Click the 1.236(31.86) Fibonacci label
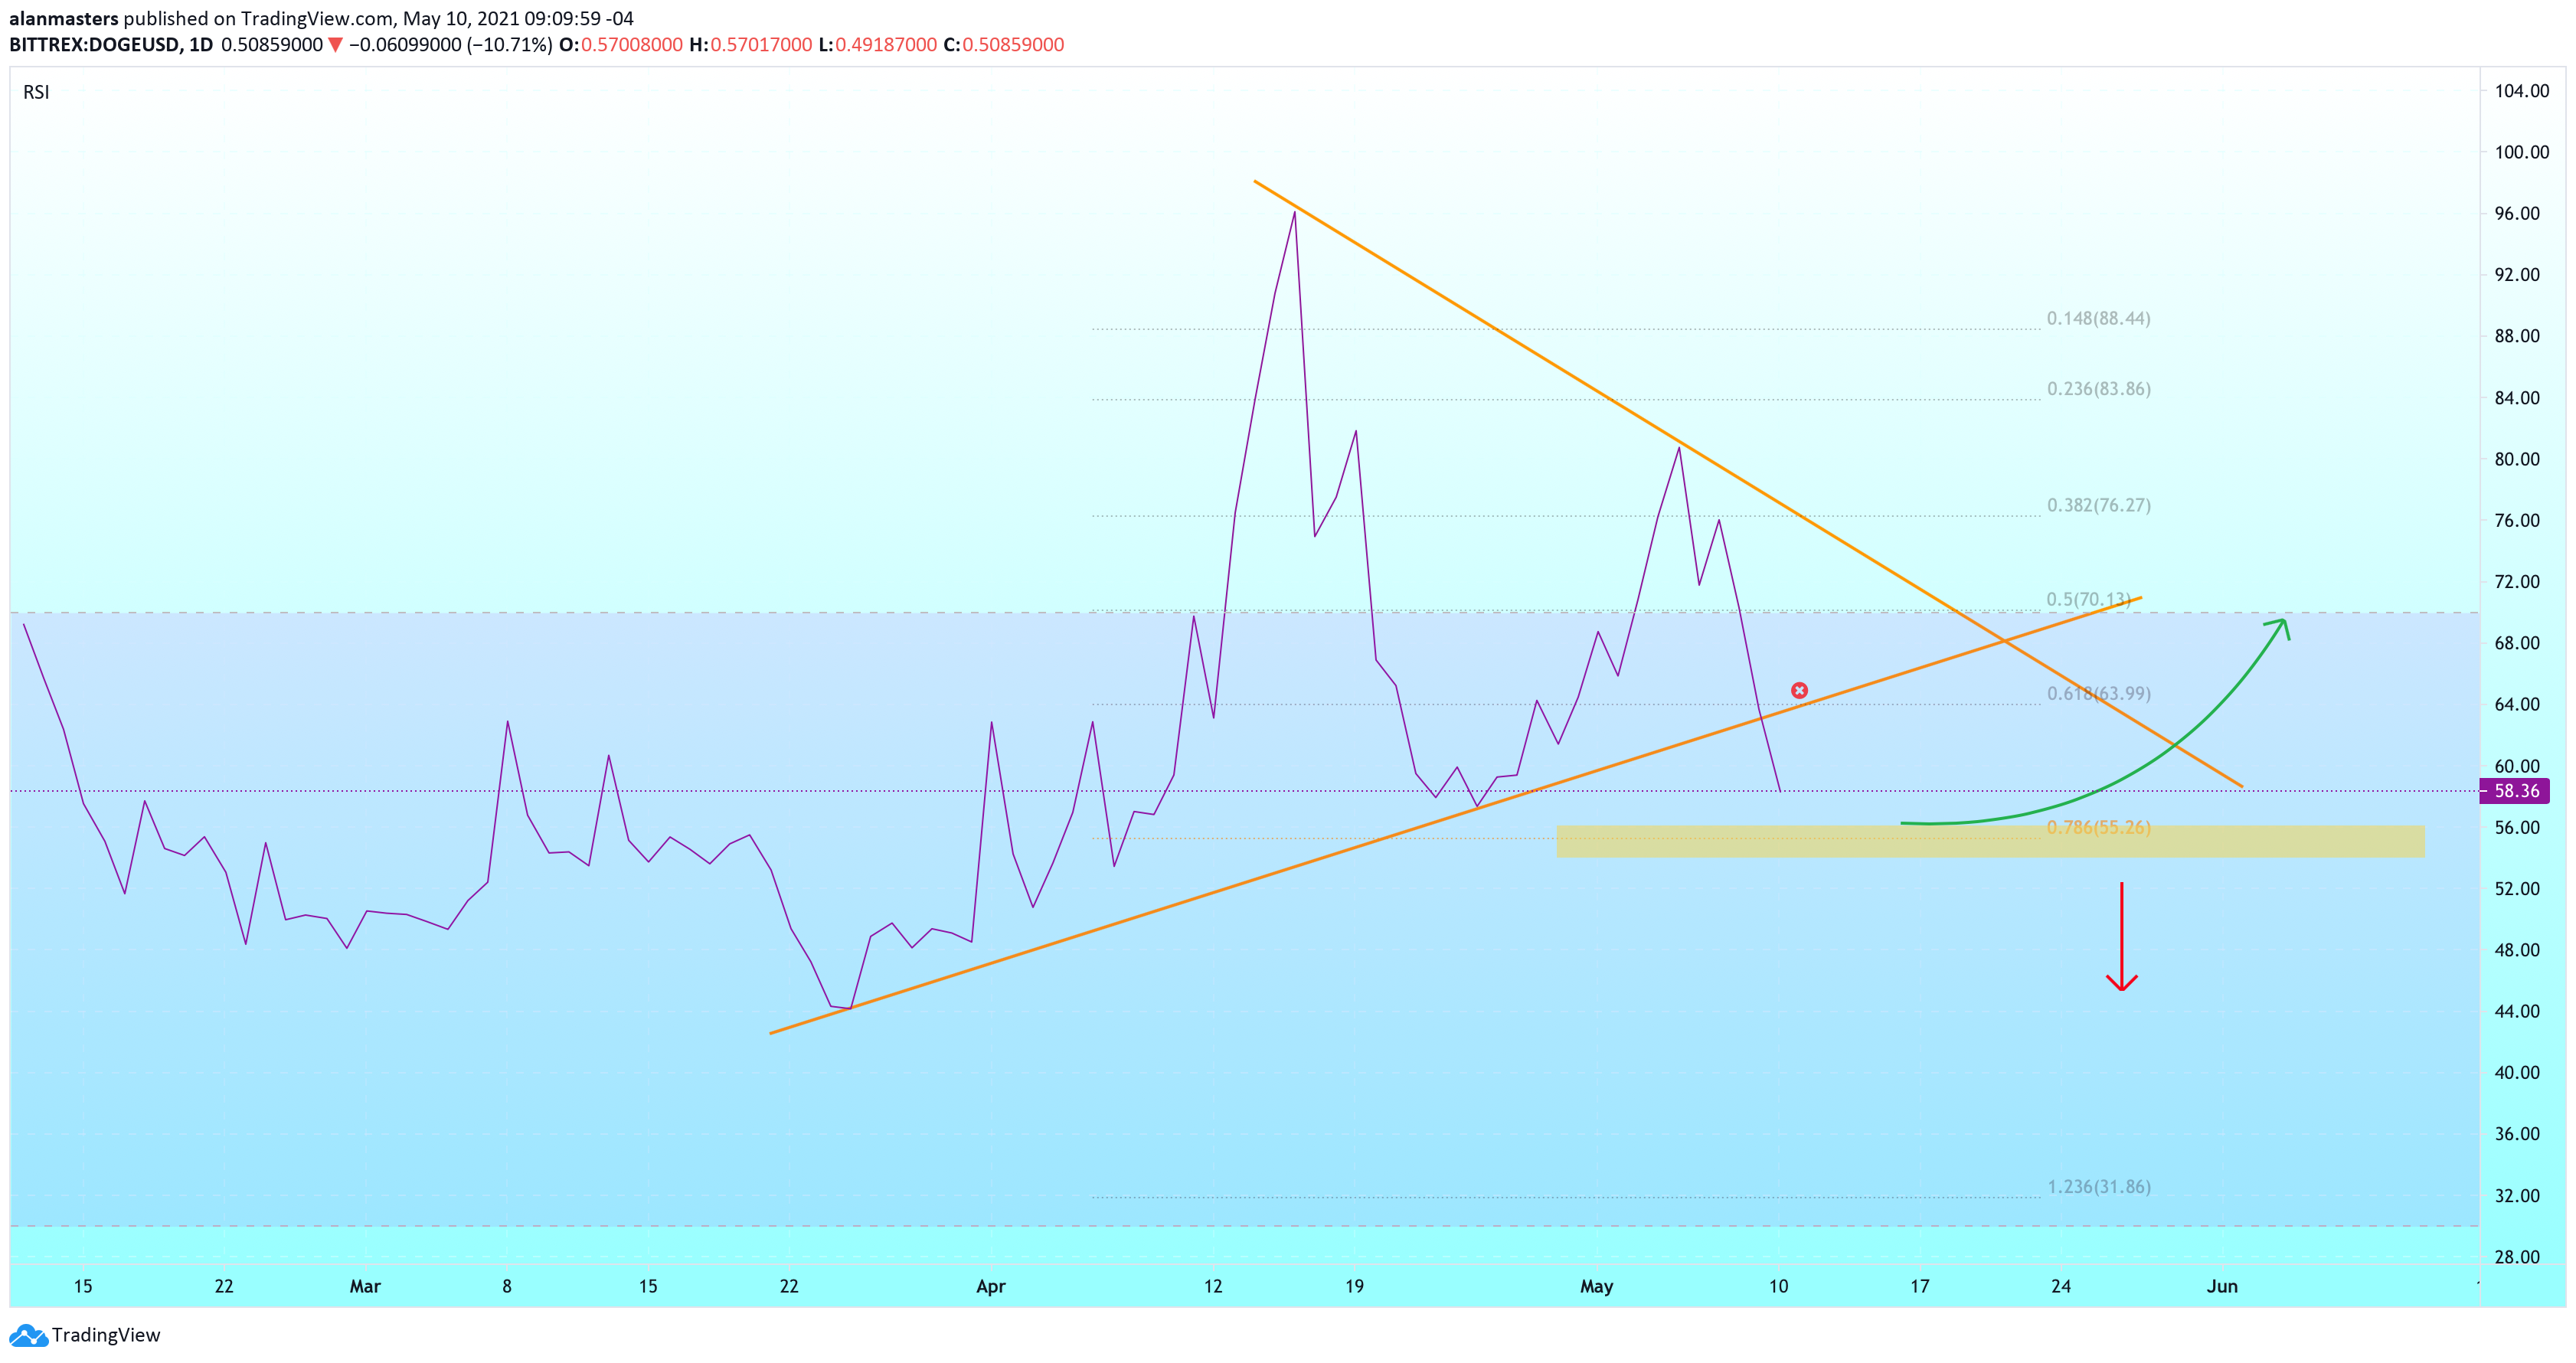2576x1363 pixels. pos(2098,1186)
